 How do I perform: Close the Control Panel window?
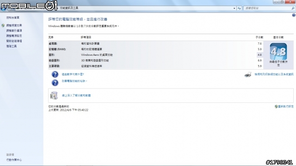pyautogui.click(x=290, y=2)
